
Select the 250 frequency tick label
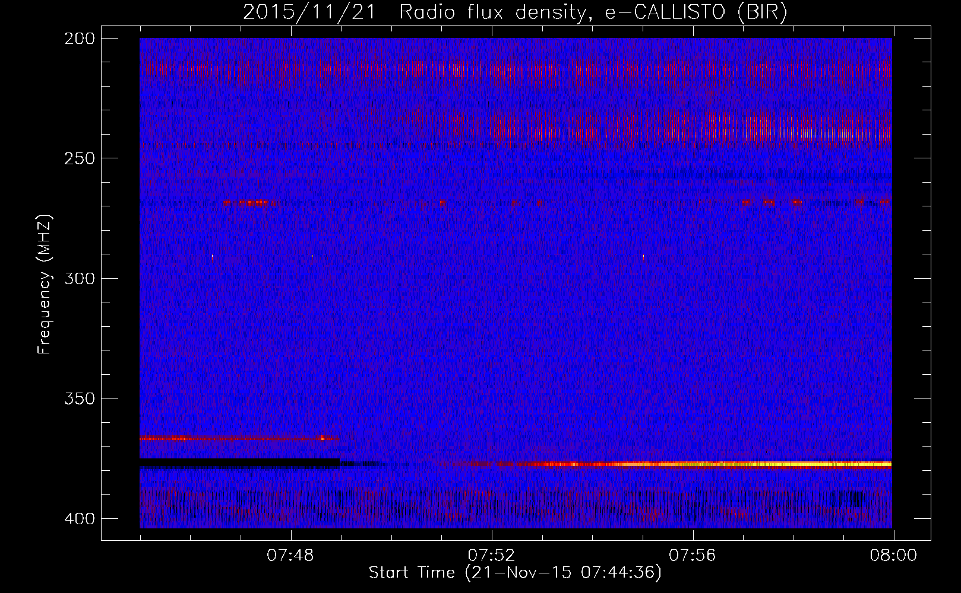click(x=78, y=158)
